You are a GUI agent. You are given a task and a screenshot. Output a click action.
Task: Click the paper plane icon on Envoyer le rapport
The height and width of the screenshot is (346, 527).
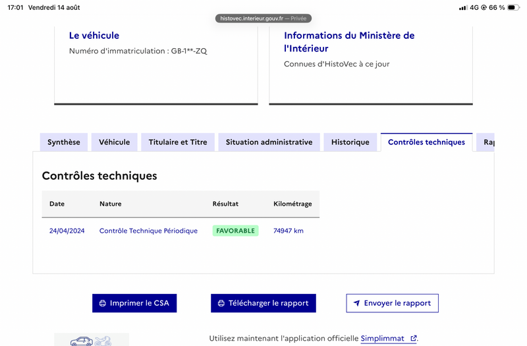356,303
